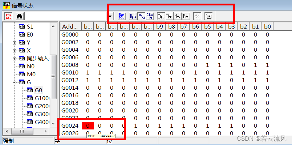Select the b0 bit of G0000 row
Image resolution: width=292 pixels, height=145 pixels.
[267, 35]
